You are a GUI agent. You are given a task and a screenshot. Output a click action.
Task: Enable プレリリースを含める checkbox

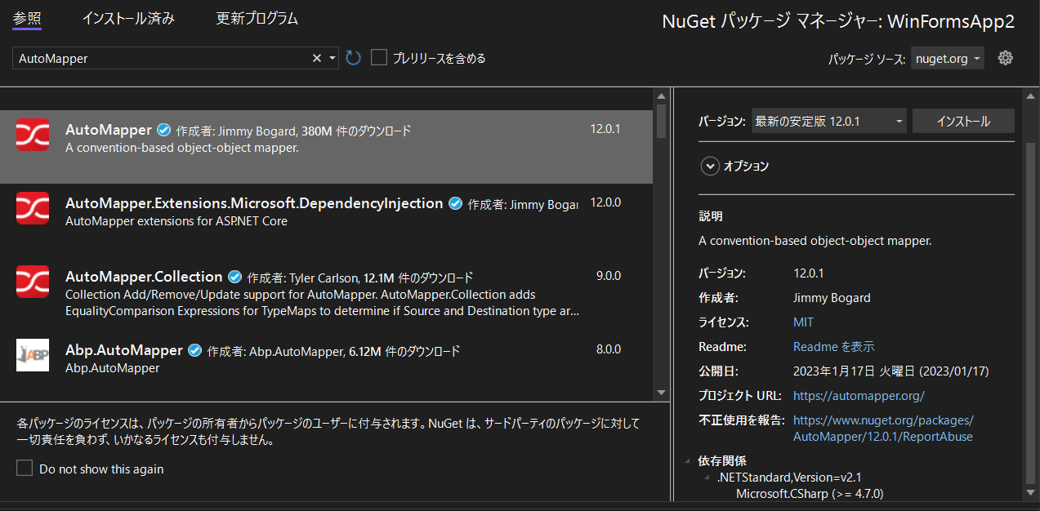[x=378, y=57]
